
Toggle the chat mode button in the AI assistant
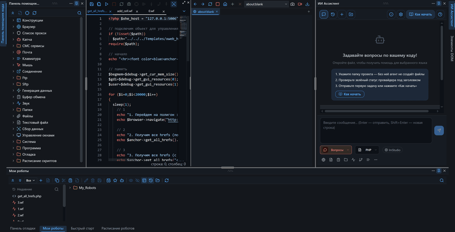click(x=324, y=14)
